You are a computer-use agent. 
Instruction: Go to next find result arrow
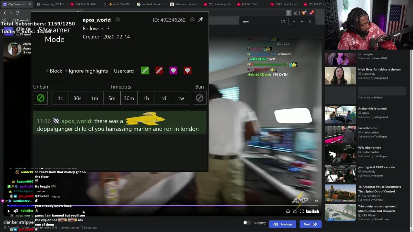click(302, 22)
